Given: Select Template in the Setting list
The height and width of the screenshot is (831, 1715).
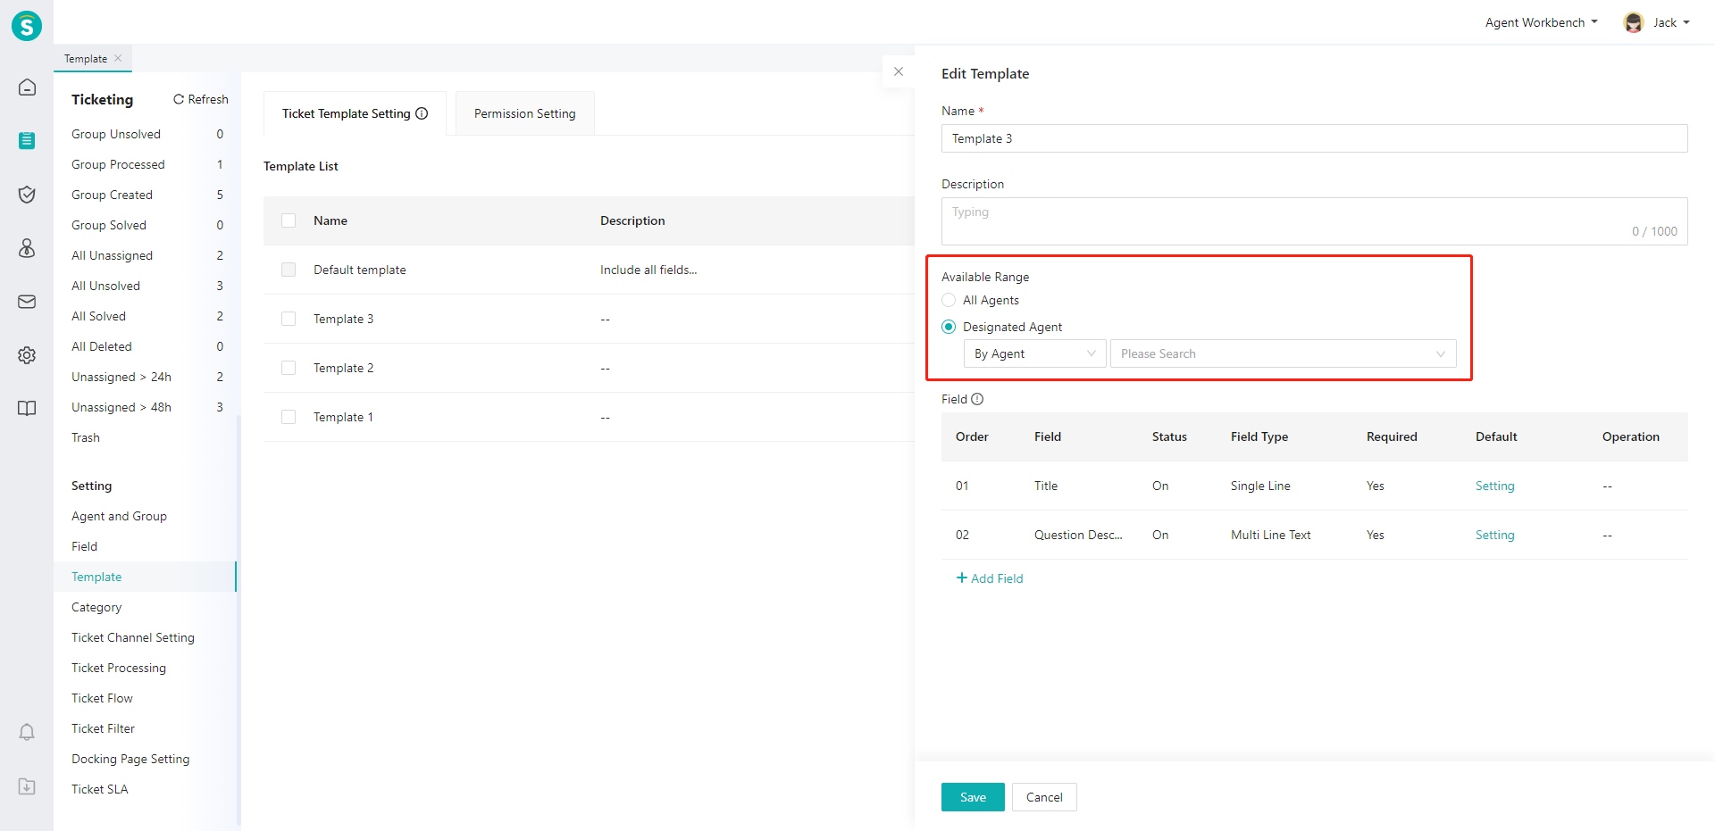Looking at the screenshot, I should (145, 577).
